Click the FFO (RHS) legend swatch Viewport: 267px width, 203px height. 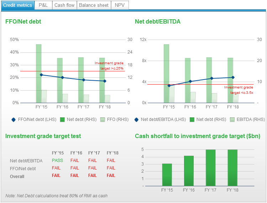(103, 120)
